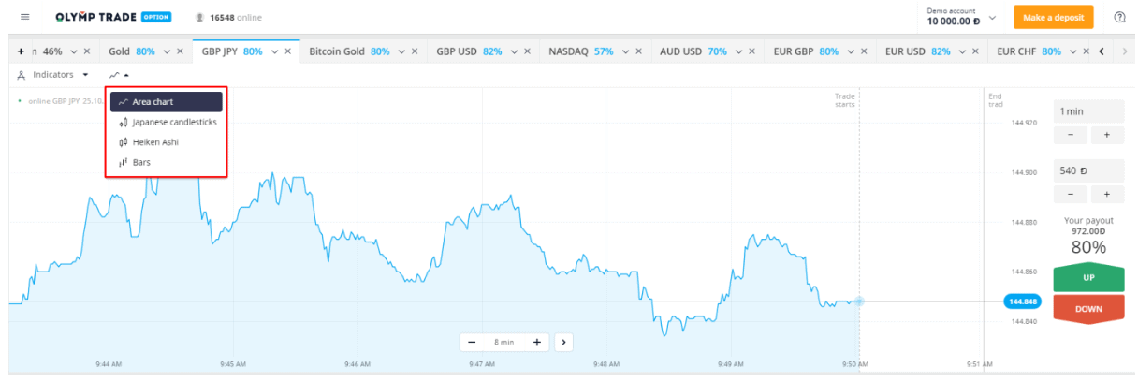Collapse chart type dropdown caret
The image size is (1138, 382).
coord(126,74)
